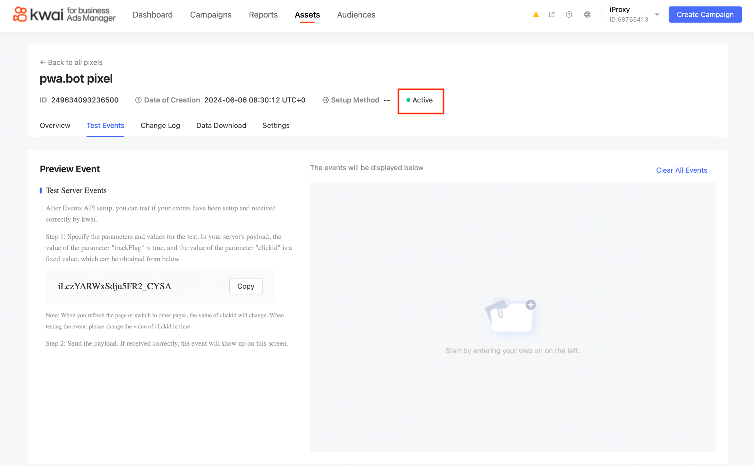The width and height of the screenshot is (754, 466).
Task: Click the Clear All Events link
Action: pos(681,170)
